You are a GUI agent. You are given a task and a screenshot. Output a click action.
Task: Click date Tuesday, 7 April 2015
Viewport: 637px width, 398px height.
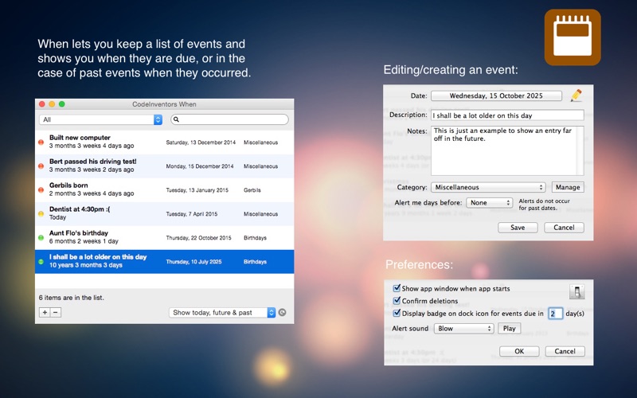coord(191,214)
